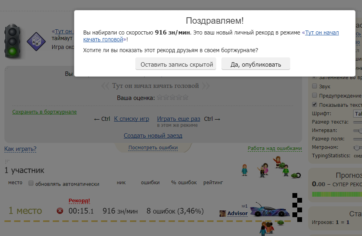Screen dimensions: 362x236
Task: Toggle the "Затемнение" checkbox
Action: coord(315,77)
